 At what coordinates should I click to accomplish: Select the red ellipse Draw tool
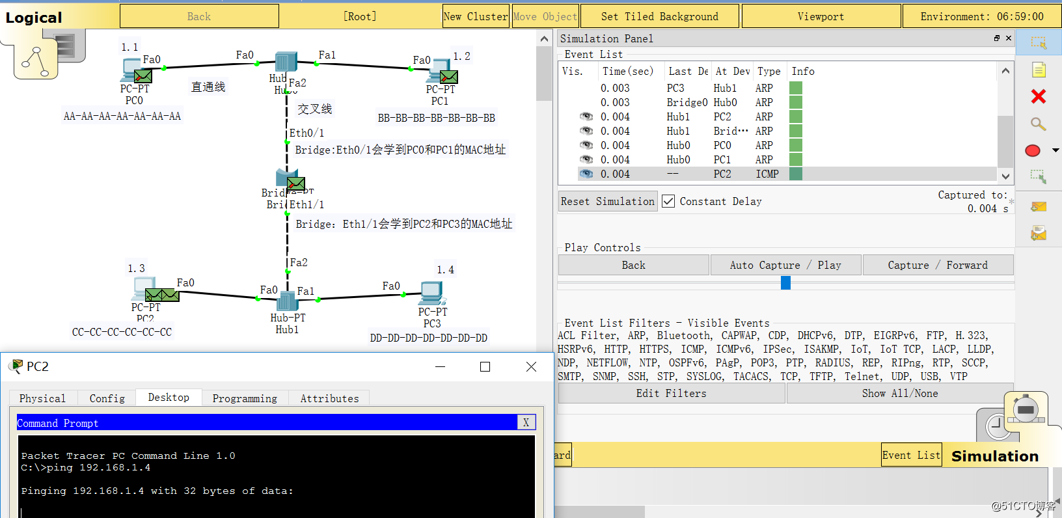click(1033, 150)
